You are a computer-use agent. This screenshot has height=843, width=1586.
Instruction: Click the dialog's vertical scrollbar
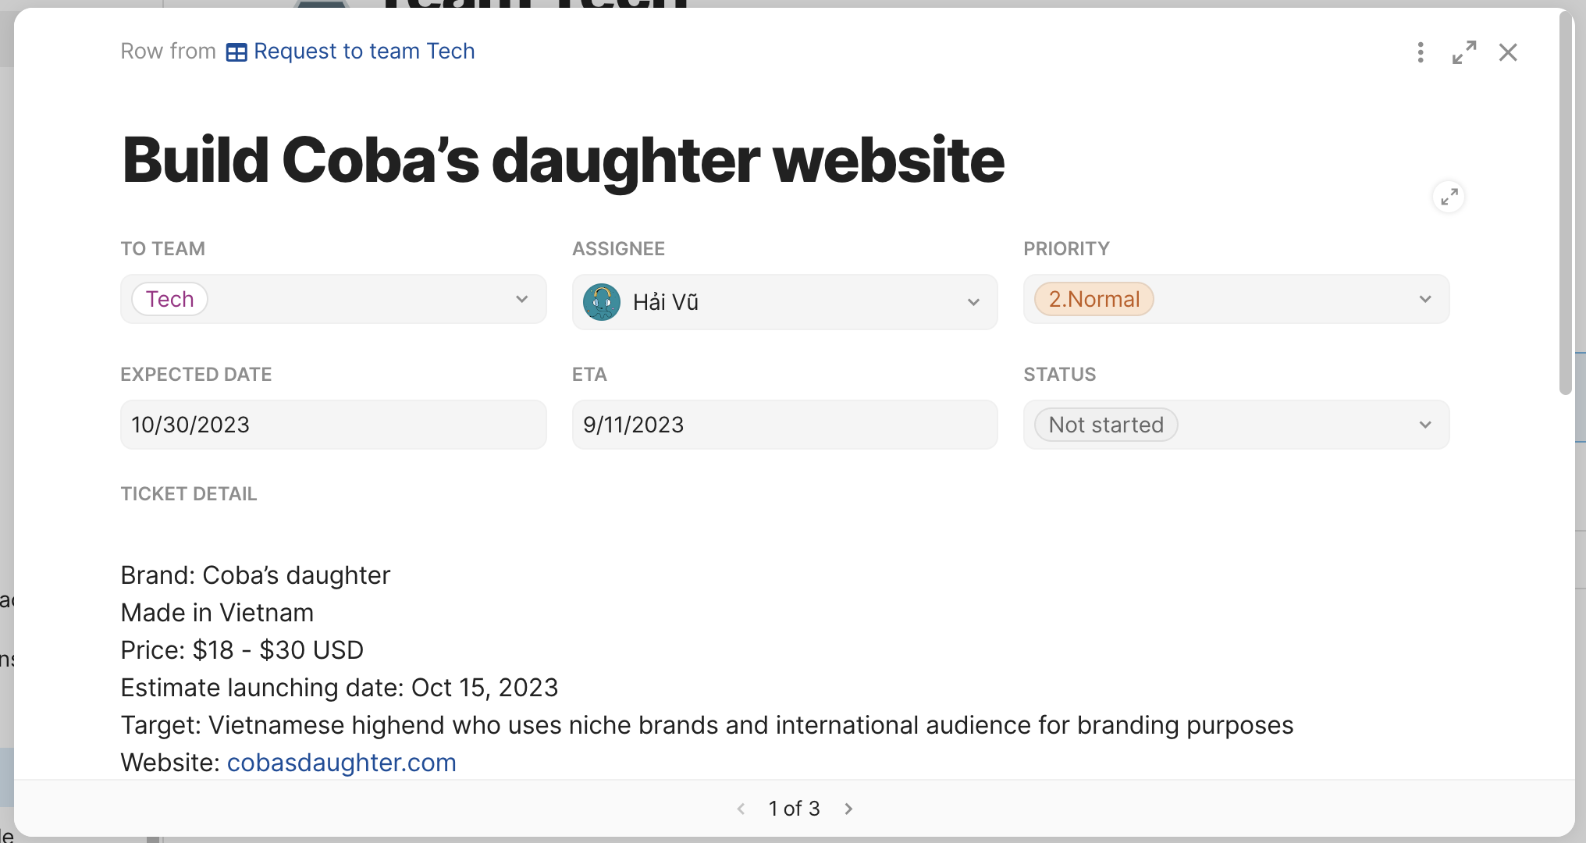(1565, 203)
